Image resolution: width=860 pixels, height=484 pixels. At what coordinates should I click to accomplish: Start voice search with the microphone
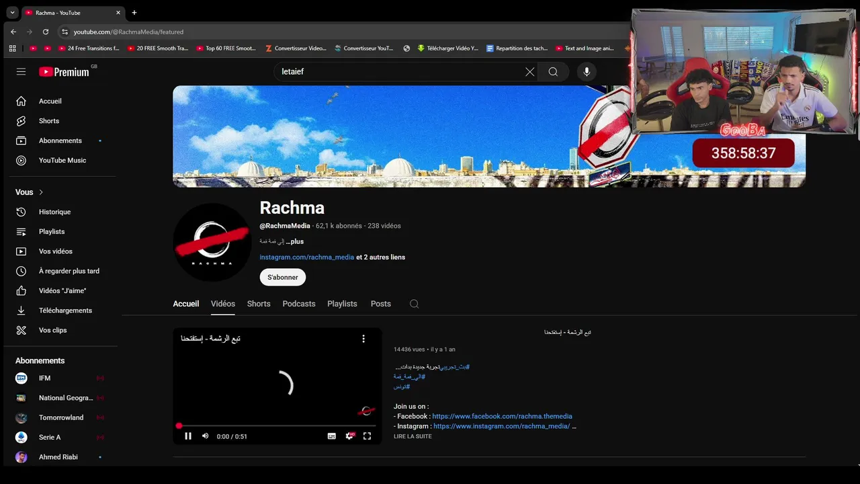point(587,72)
